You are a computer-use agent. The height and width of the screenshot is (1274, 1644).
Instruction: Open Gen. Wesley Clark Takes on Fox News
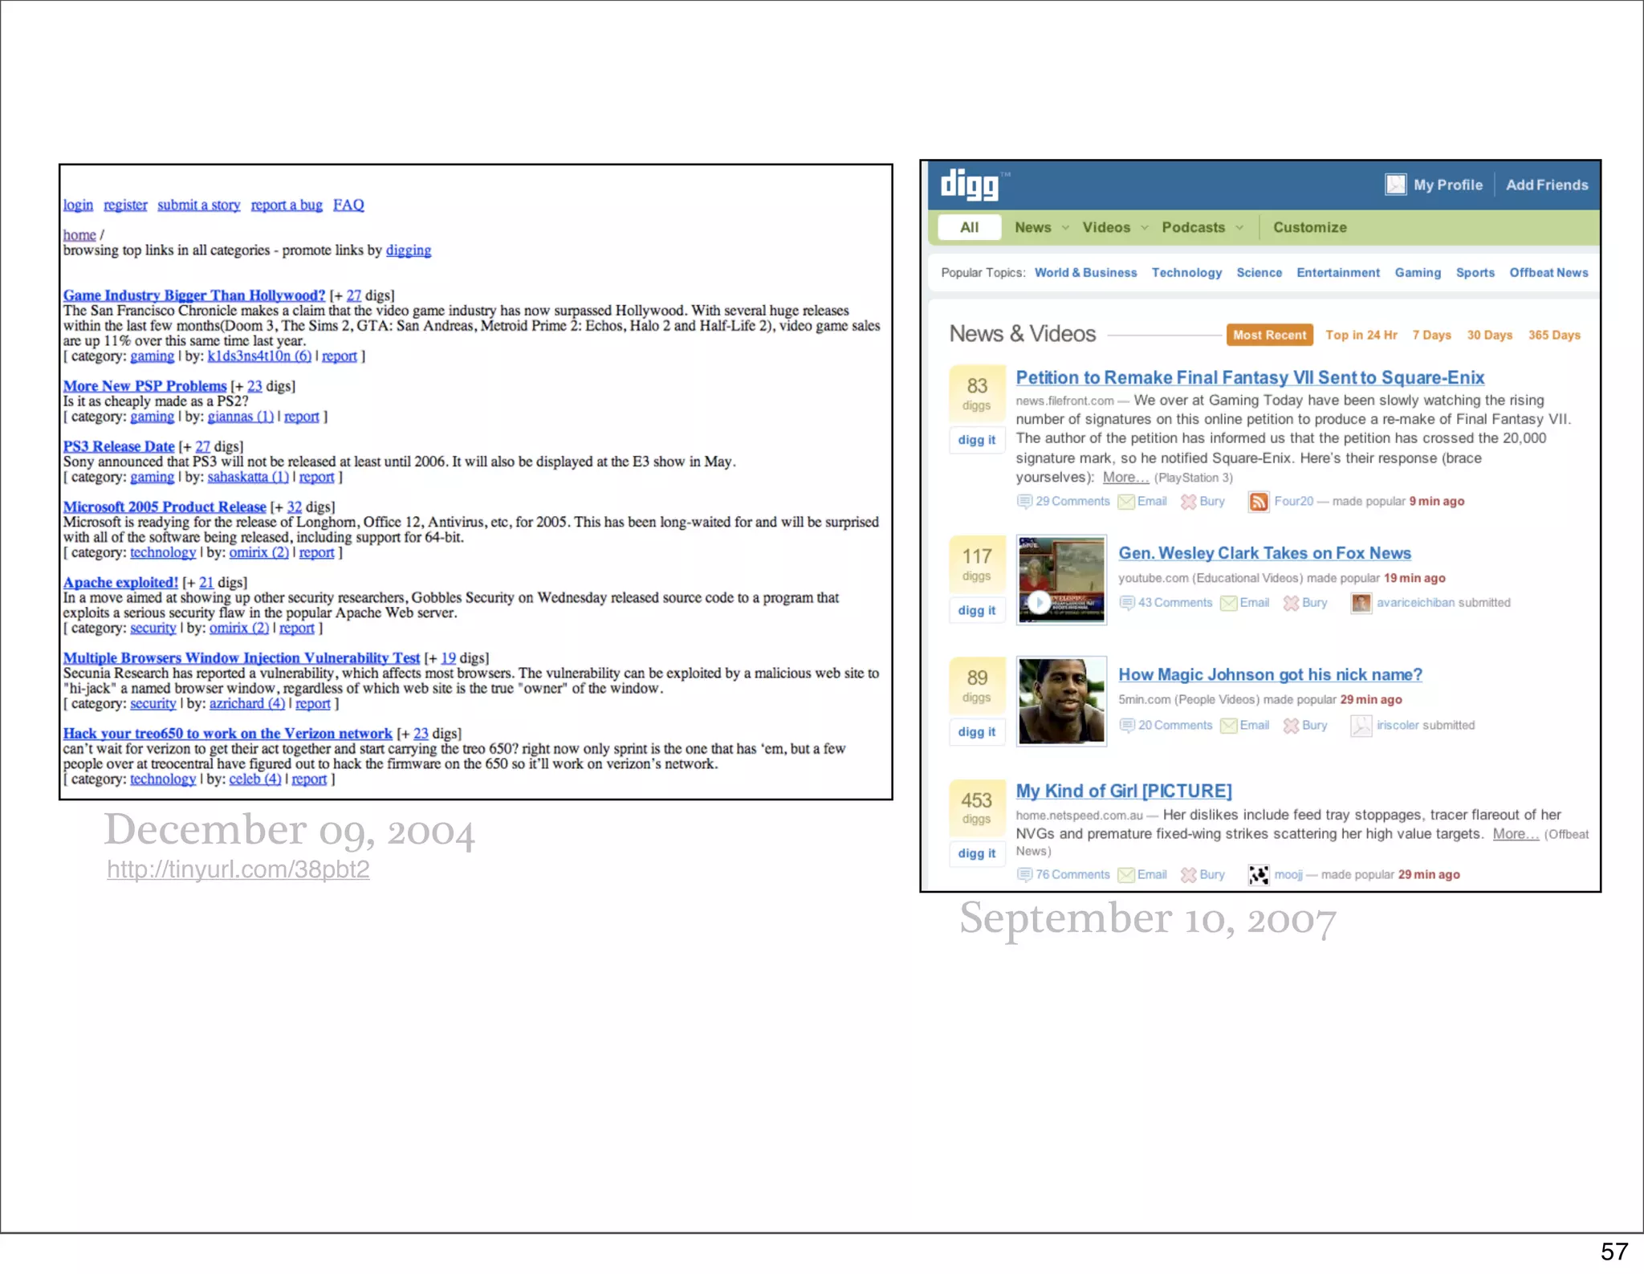pyautogui.click(x=1264, y=553)
